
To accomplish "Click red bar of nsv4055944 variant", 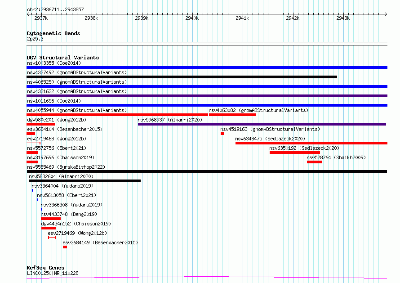I will coord(117,115).
